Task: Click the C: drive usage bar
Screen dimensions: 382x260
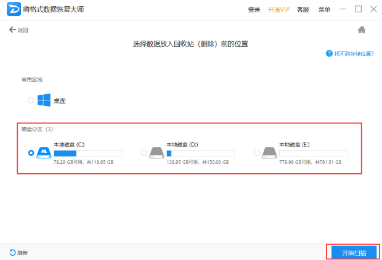Action: tap(88, 153)
